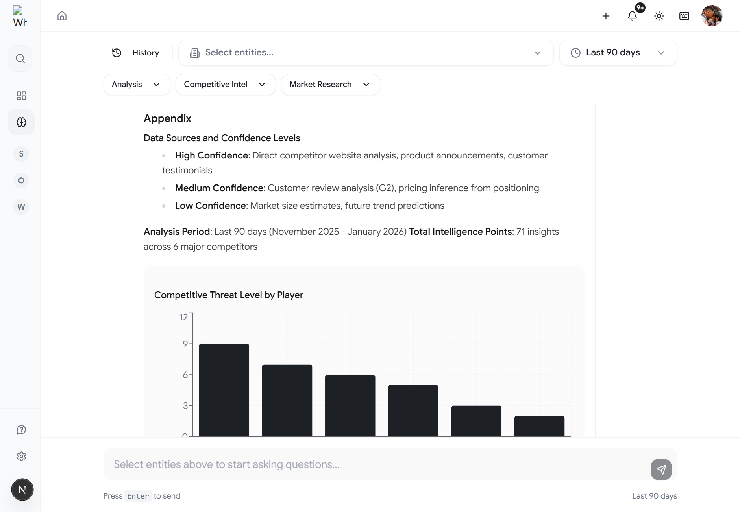The height and width of the screenshot is (512, 740).
Task: Select the brain intelligence icon in sidebar
Action: [21, 122]
